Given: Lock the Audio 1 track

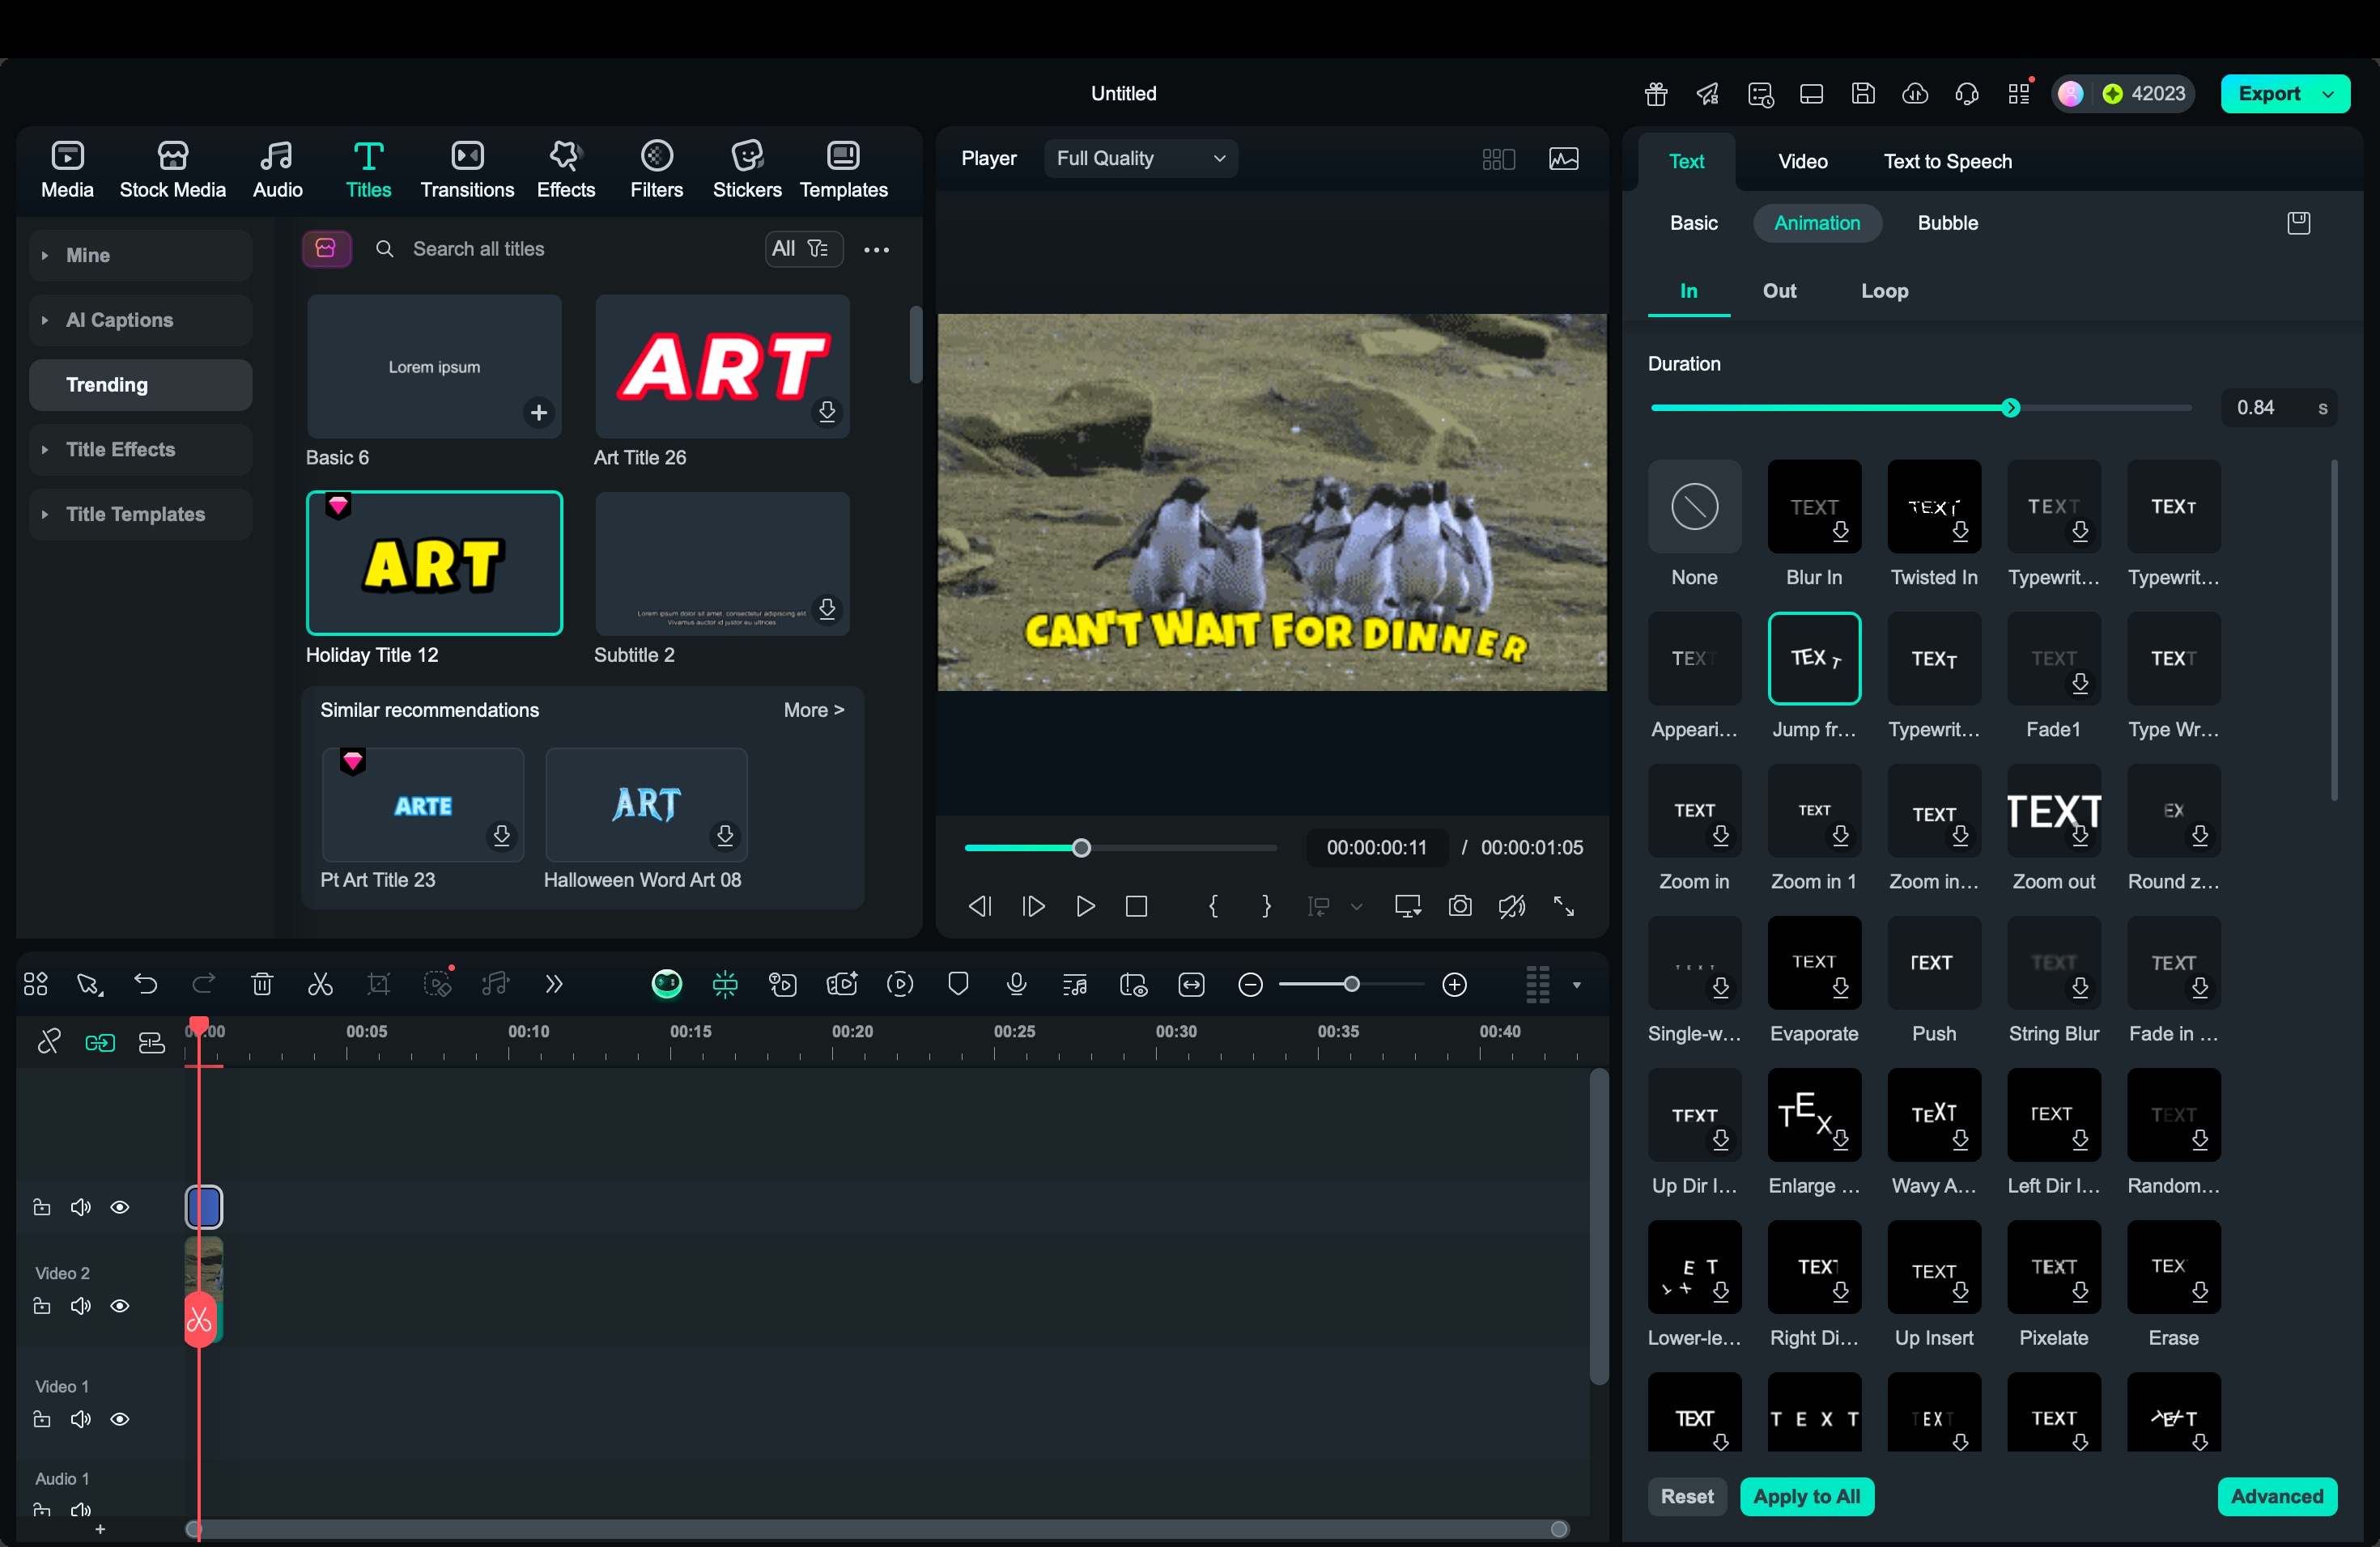Looking at the screenshot, I should click(x=42, y=1511).
